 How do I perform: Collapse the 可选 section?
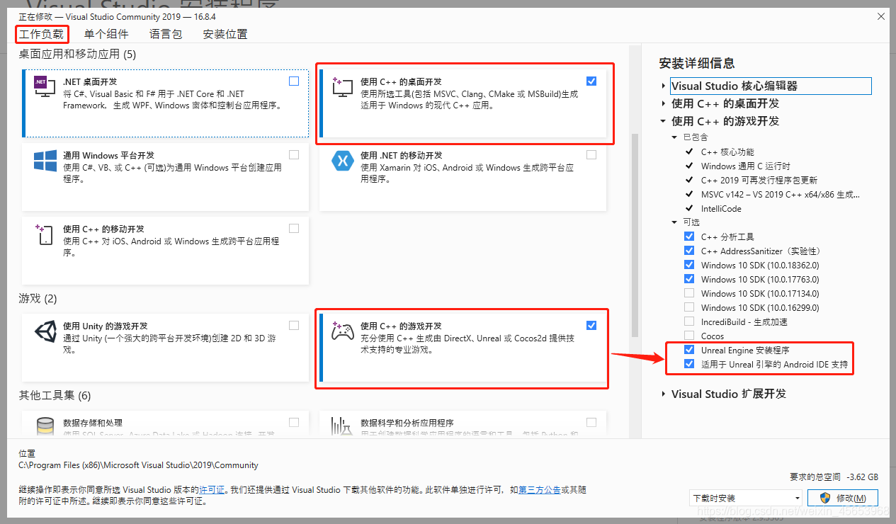coord(675,222)
